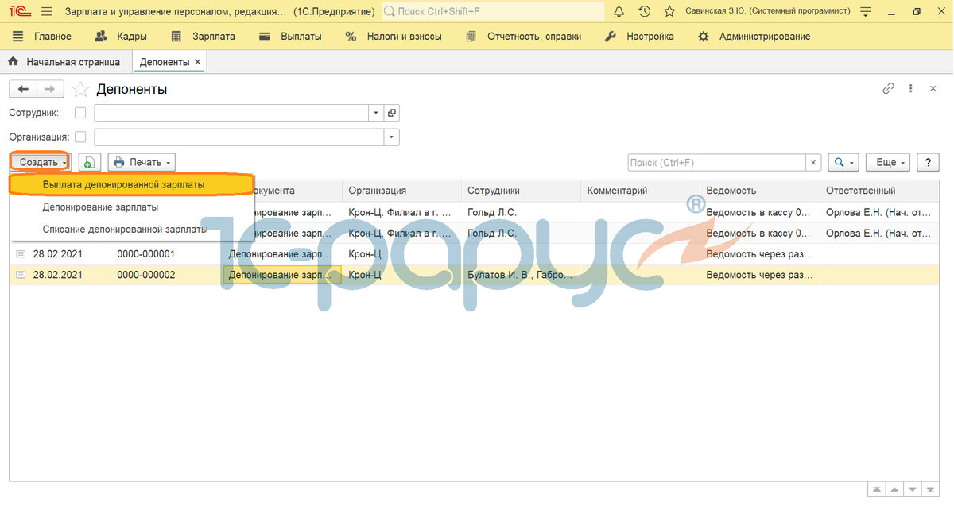Viewport: 954px width, 506px height.
Task: Move list up one arrow
Action: click(x=895, y=490)
